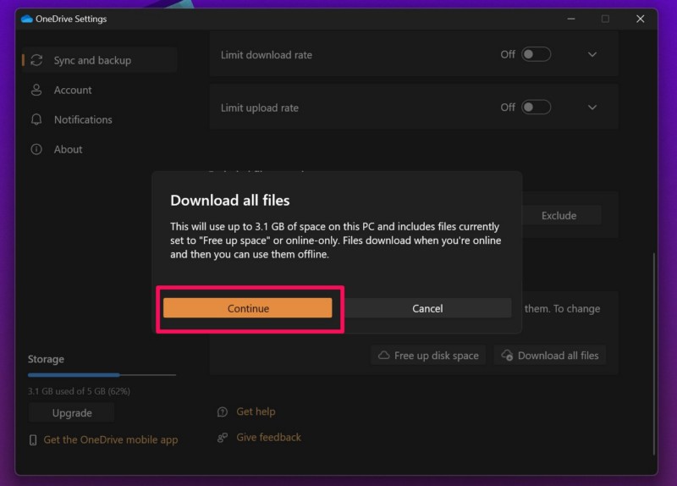Click the Get help question icon
This screenshot has width=677, height=486.
point(223,411)
